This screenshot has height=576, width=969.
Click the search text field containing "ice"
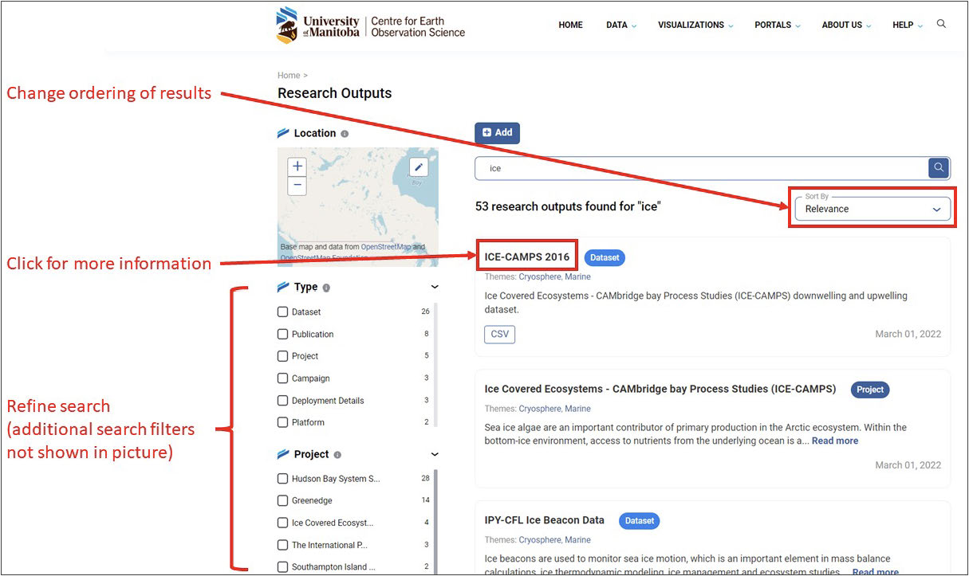[702, 168]
